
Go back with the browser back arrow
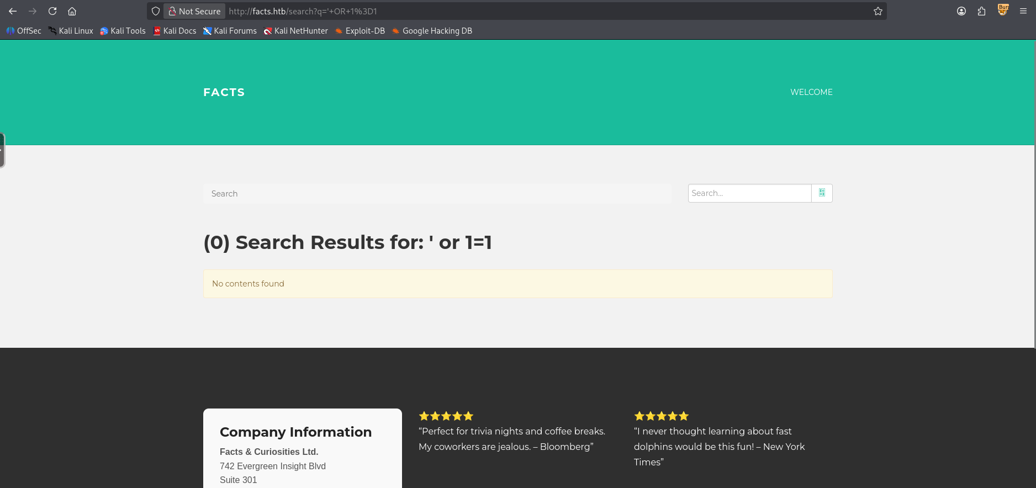click(x=13, y=11)
